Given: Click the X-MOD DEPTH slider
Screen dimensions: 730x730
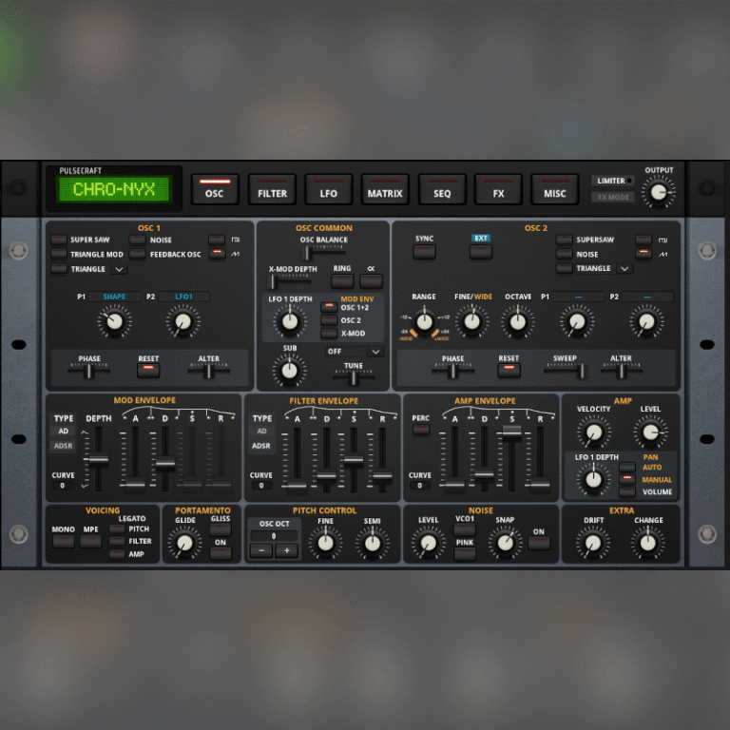Looking at the screenshot, I should pos(290,281).
